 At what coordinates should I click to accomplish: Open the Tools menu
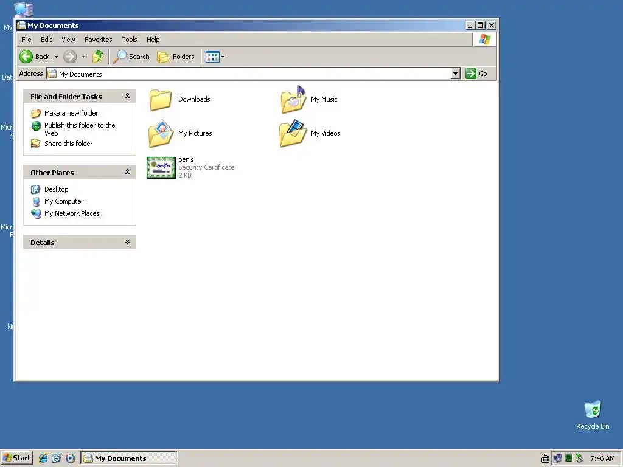click(130, 40)
